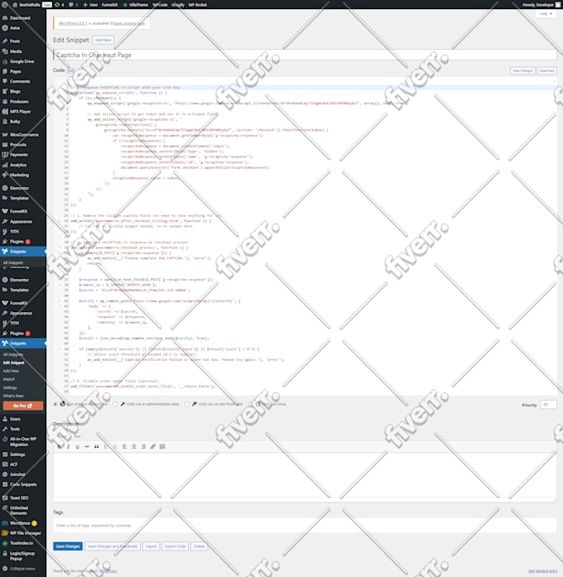Click the Live status badge in admin bar
Screen dimensions: 563x577
pyautogui.click(x=46, y=5)
